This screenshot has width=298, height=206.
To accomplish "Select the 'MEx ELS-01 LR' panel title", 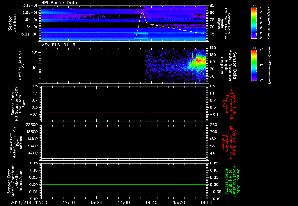I will pyautogui.click(x=58, y=45).
